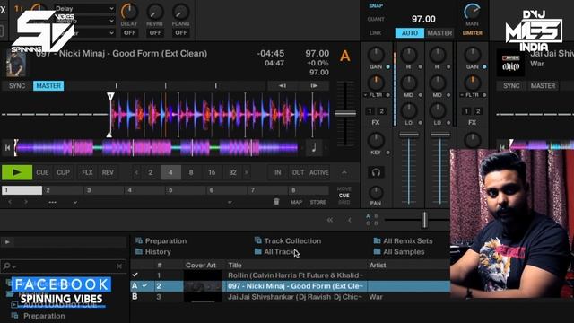This screenshot has width=574, height=323.
Task: Toggle the loop ACTIVE button
Action: click(x=319, y=172)
